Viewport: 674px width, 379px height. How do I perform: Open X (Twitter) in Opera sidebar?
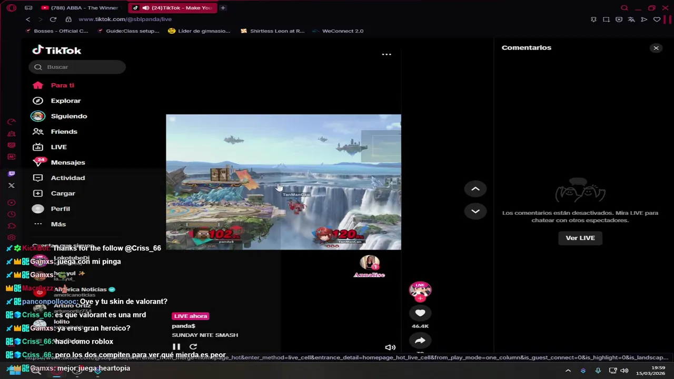12,185
